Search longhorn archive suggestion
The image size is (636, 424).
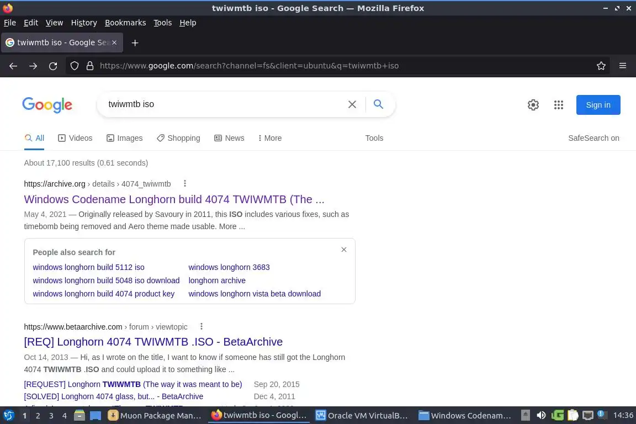(x=216, y=280)
